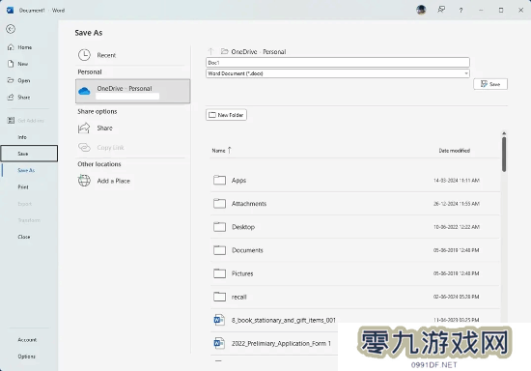
Task: Click the feedback icon in title bar
Action: (x=441, y=10)
